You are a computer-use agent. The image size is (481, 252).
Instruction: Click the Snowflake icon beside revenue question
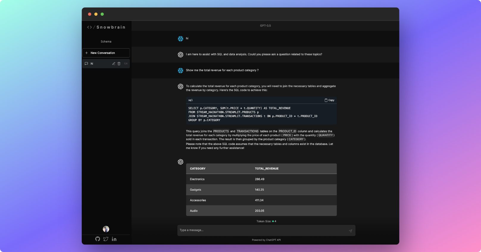[x=180, y=71]
